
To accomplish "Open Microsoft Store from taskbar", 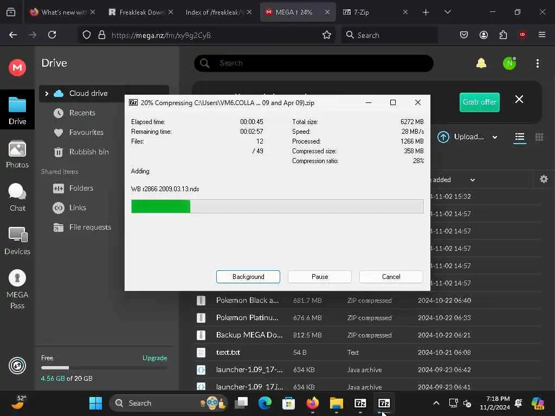I will pyautogui.click(x=288, y=403).
